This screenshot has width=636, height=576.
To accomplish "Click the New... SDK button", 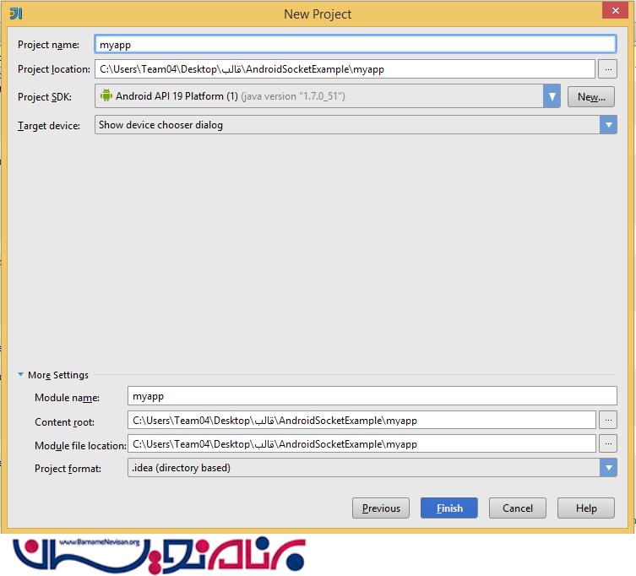I will (x=590, y=97).
